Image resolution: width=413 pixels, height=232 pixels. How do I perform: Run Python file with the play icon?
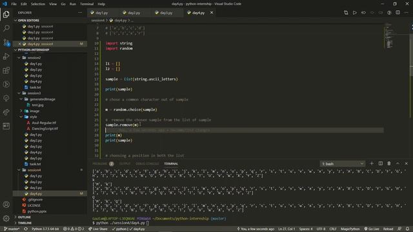355,13
